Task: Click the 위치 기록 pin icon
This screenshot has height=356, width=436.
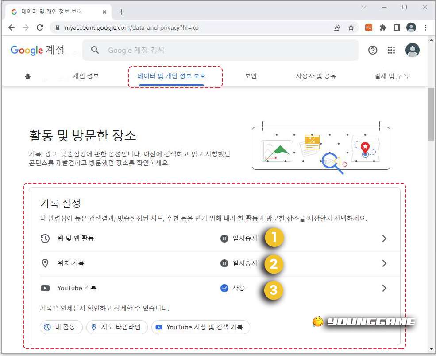Action: (x=45, y=263)
